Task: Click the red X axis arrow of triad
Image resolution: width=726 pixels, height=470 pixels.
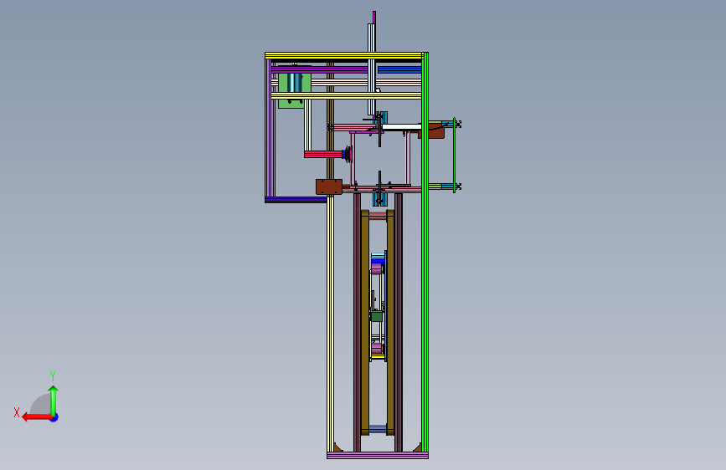Action: (37, 417)
